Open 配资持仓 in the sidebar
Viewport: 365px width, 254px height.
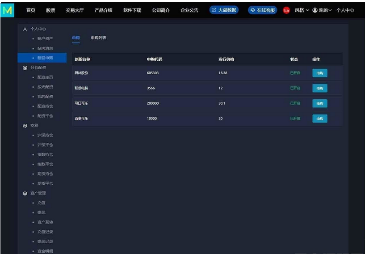pyautogui.click(x=45, y=106)
